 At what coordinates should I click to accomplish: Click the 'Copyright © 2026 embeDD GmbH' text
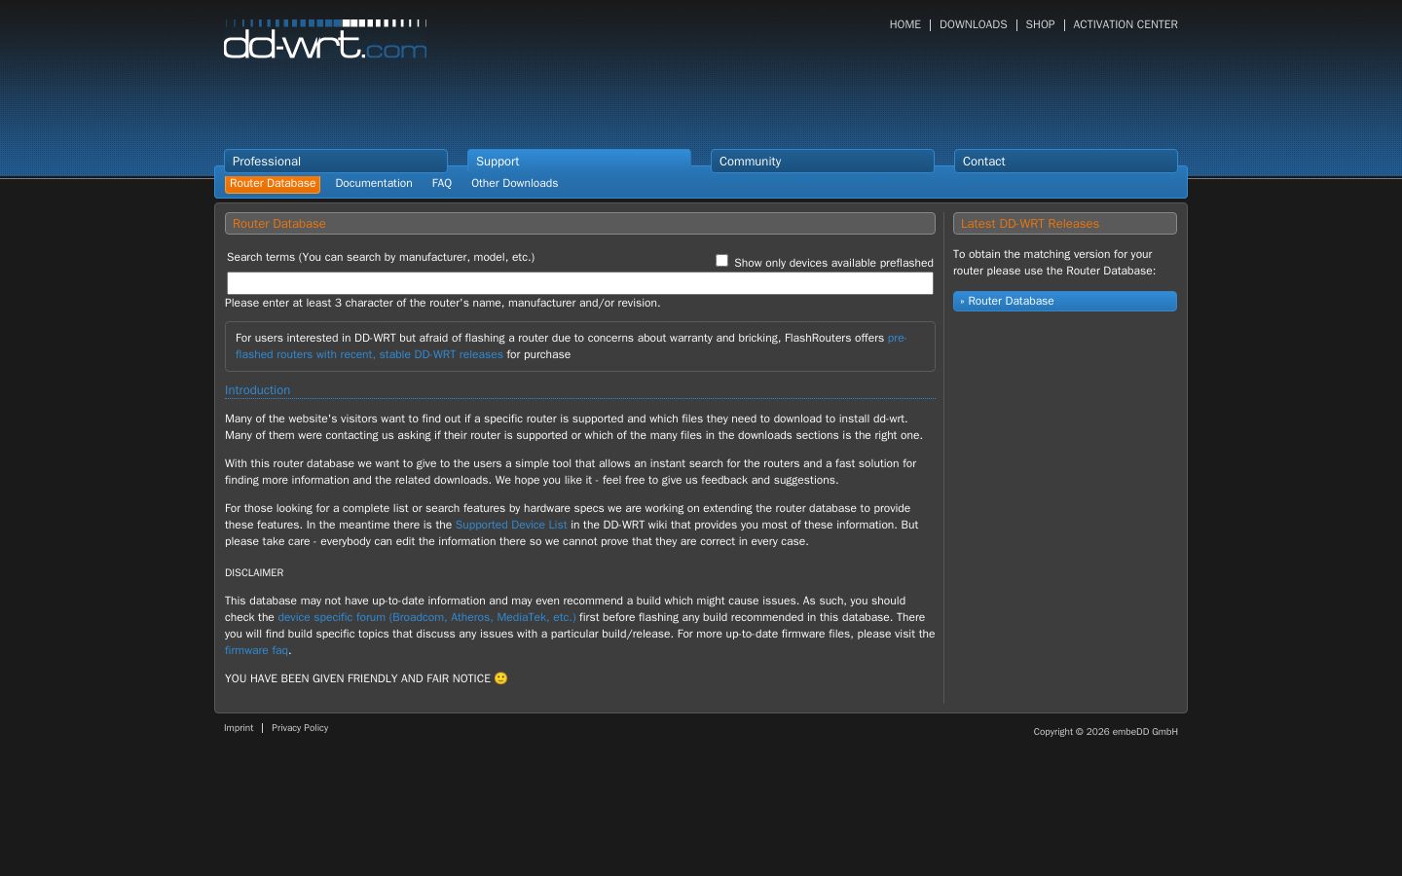(x=1106, y=732)
